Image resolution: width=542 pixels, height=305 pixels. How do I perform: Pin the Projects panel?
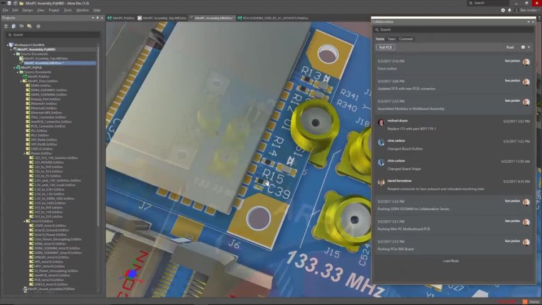(98, 18)
